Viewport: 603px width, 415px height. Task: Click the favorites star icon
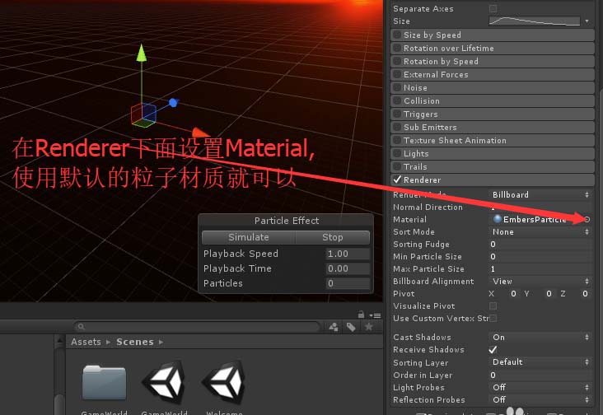tap(369, 327)
